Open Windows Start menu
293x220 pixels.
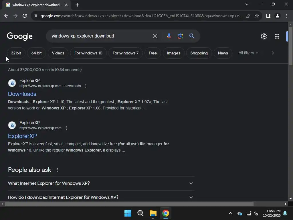click(x=128, y=213)
